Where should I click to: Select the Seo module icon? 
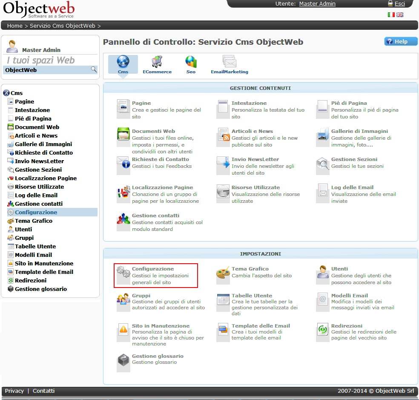pyautogui.click(x=191, y=63)
